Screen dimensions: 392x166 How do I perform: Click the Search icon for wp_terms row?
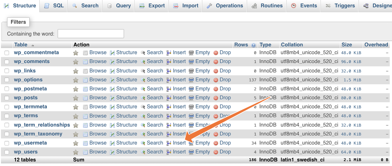pos(143,116)
